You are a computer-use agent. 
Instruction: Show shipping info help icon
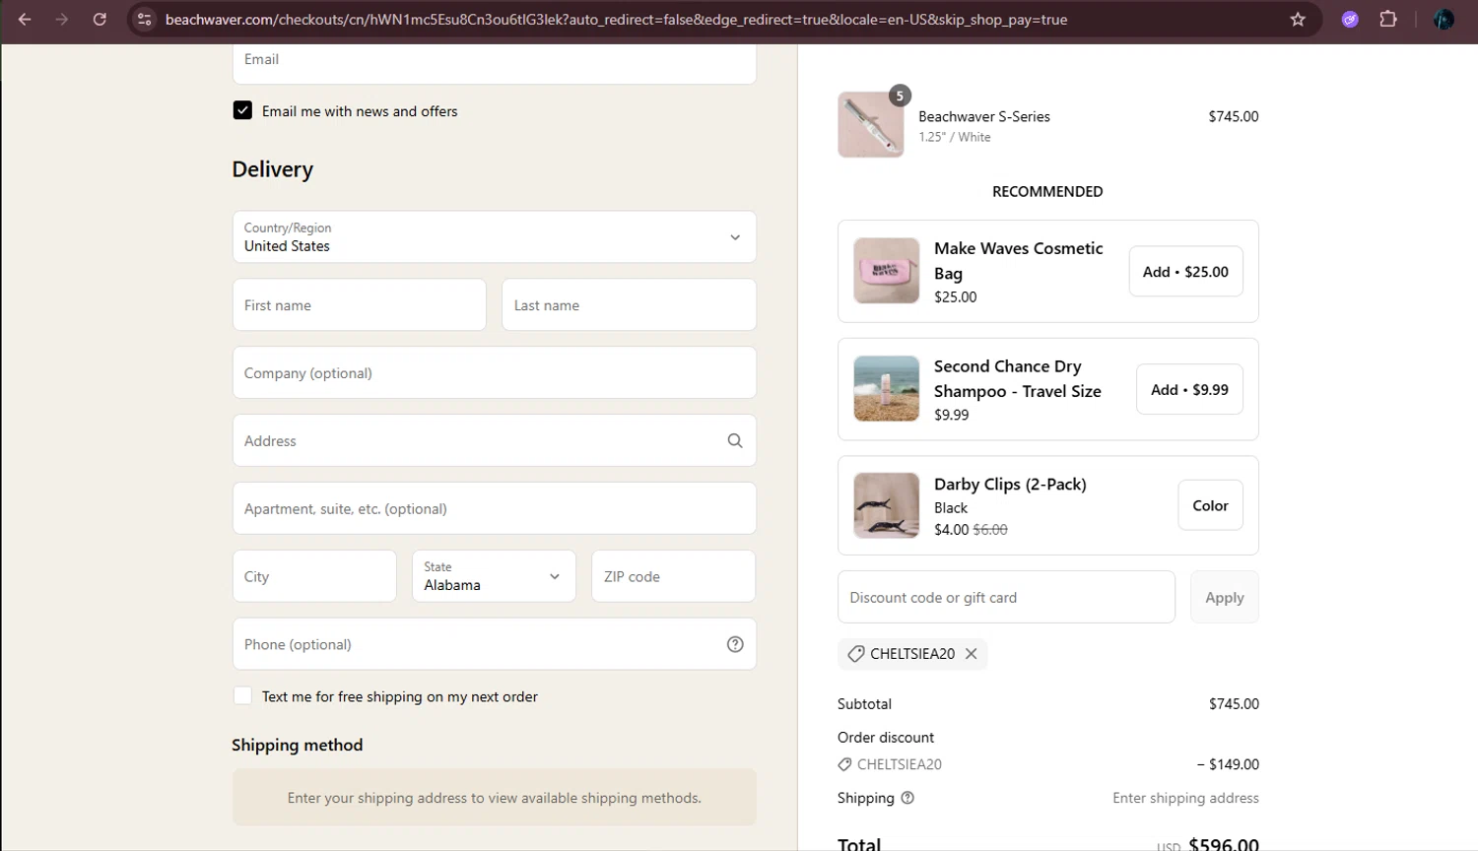pos(907,798)
